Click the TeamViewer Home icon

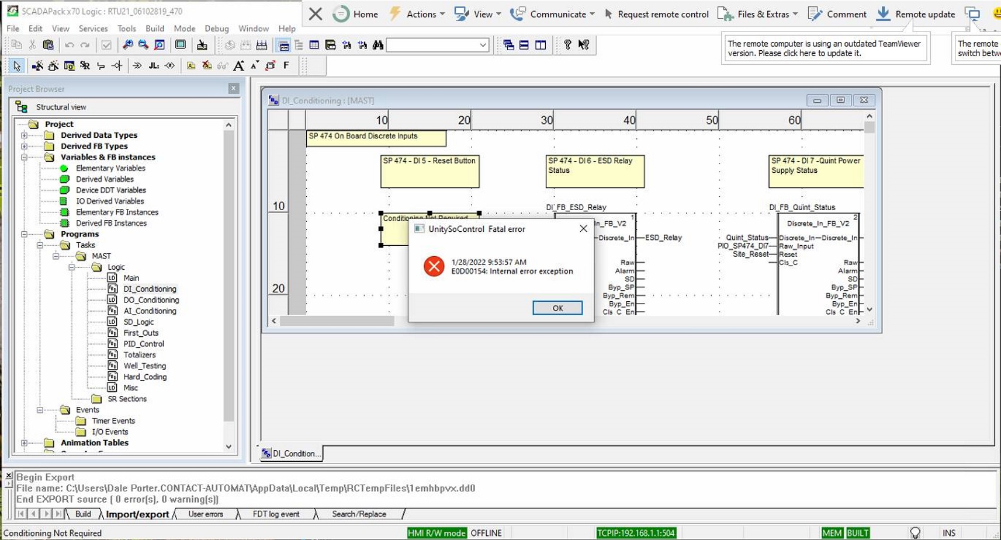click(341, 14)
